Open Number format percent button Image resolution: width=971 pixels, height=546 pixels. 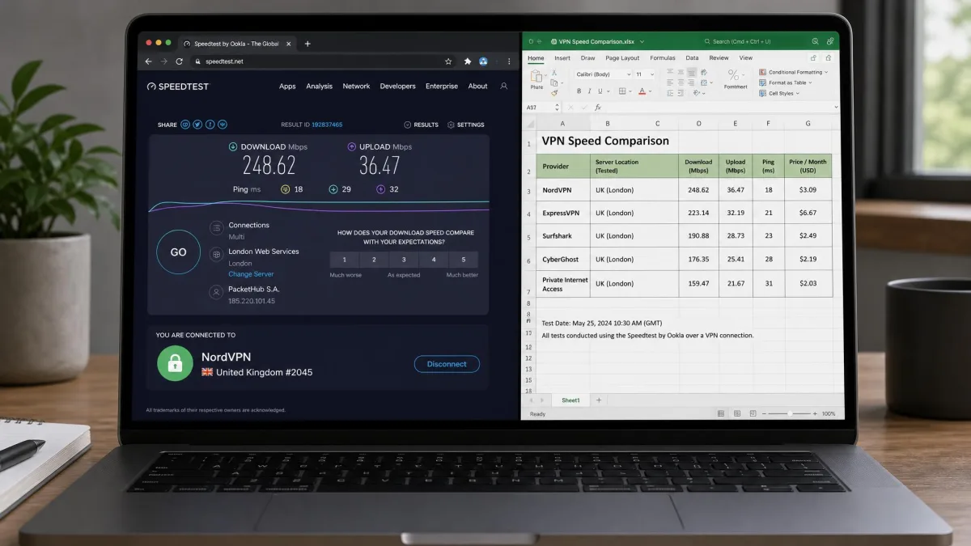point(734,74)
